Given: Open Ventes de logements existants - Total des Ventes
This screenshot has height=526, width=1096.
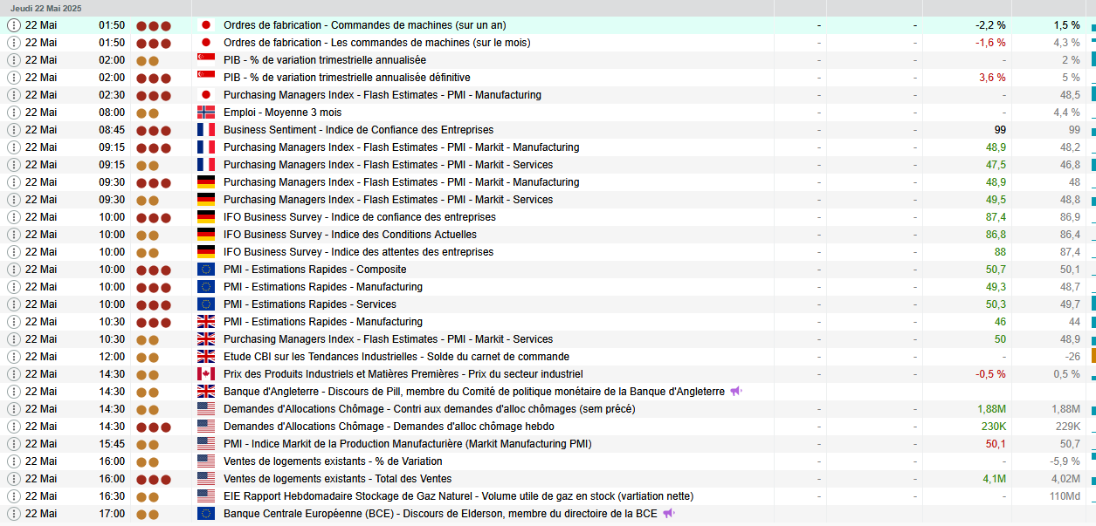Looking at the screenshot, I should tap(338, 479).
